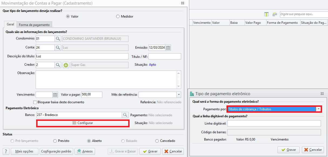Click the Vencimento date field

pyautogui.click(x=44, y=95)
